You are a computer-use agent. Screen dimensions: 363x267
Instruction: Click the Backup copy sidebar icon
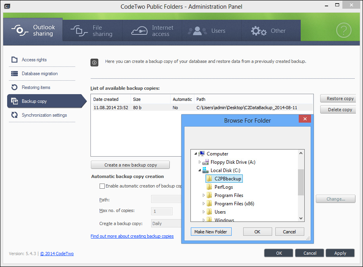[14, 101]
